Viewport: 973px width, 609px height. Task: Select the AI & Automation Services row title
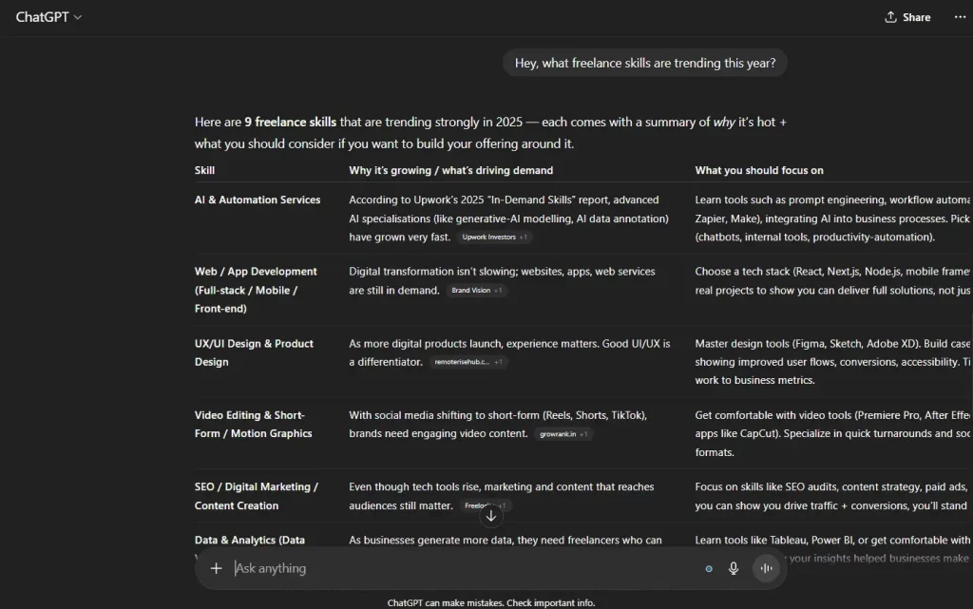point(258,200)
